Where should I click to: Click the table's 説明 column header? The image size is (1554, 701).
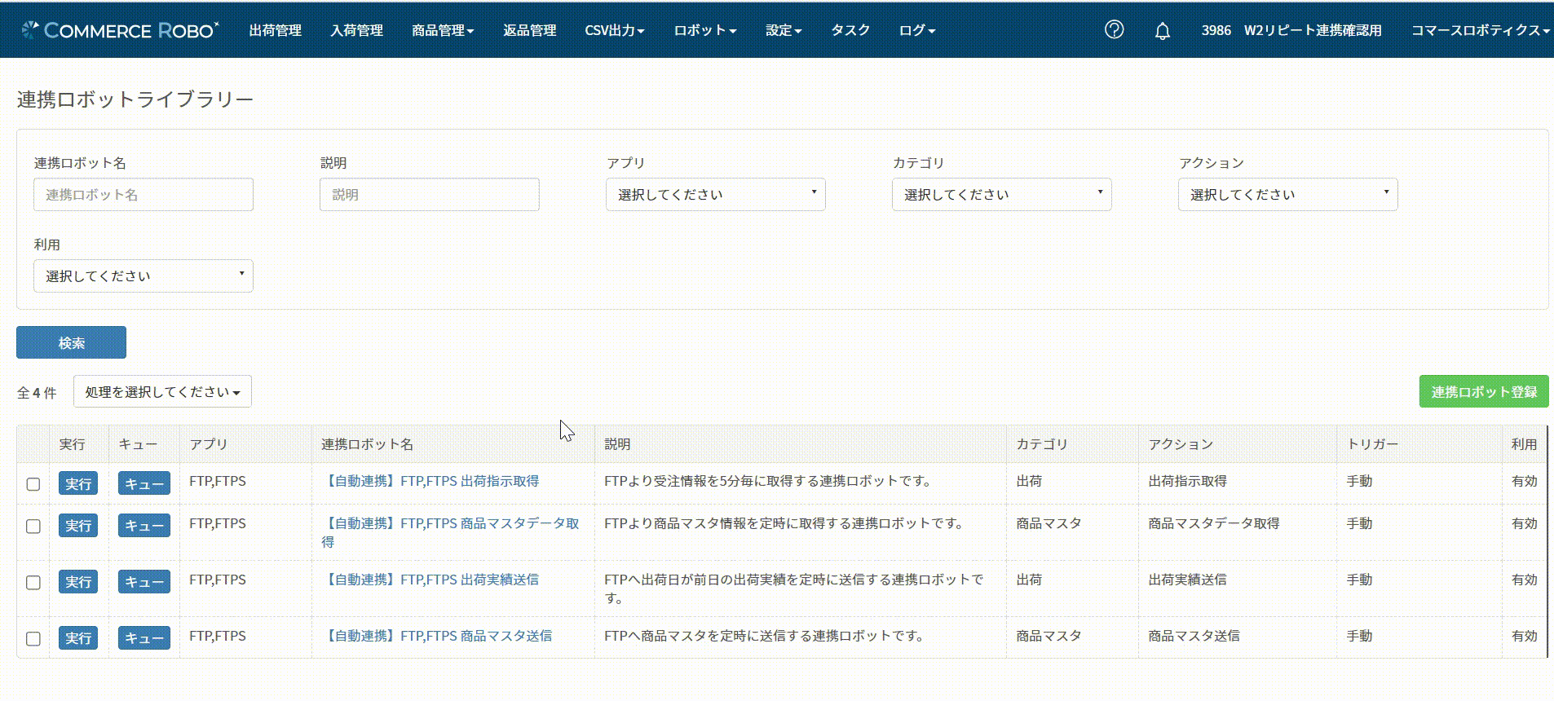617,444
